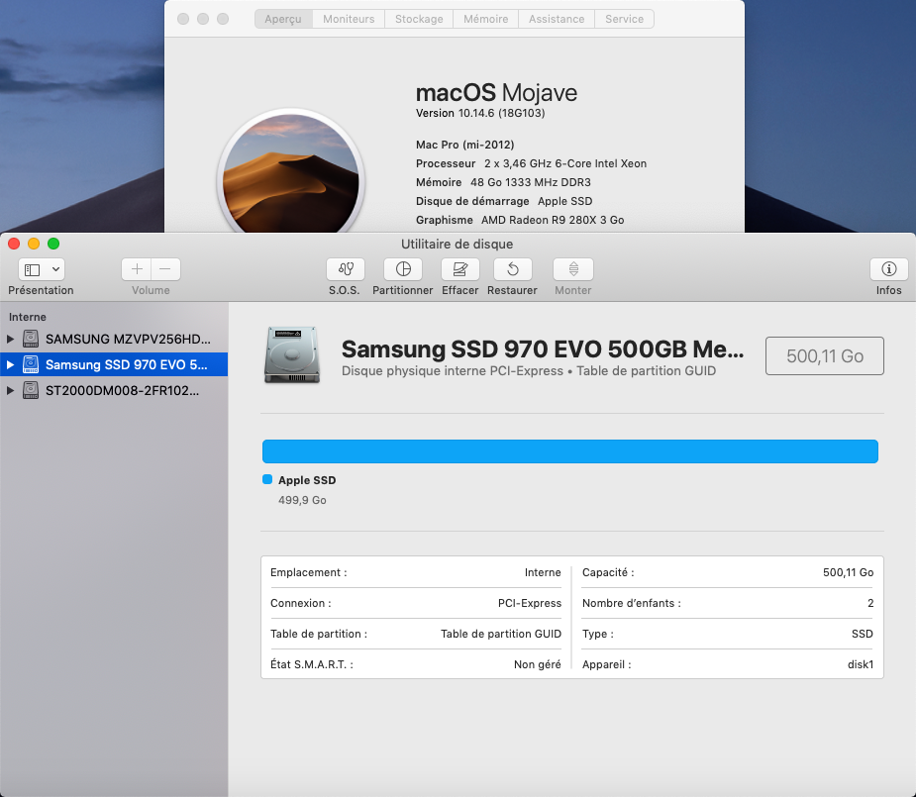Expand the Samsung SSD 970 EVO disk

10,364
